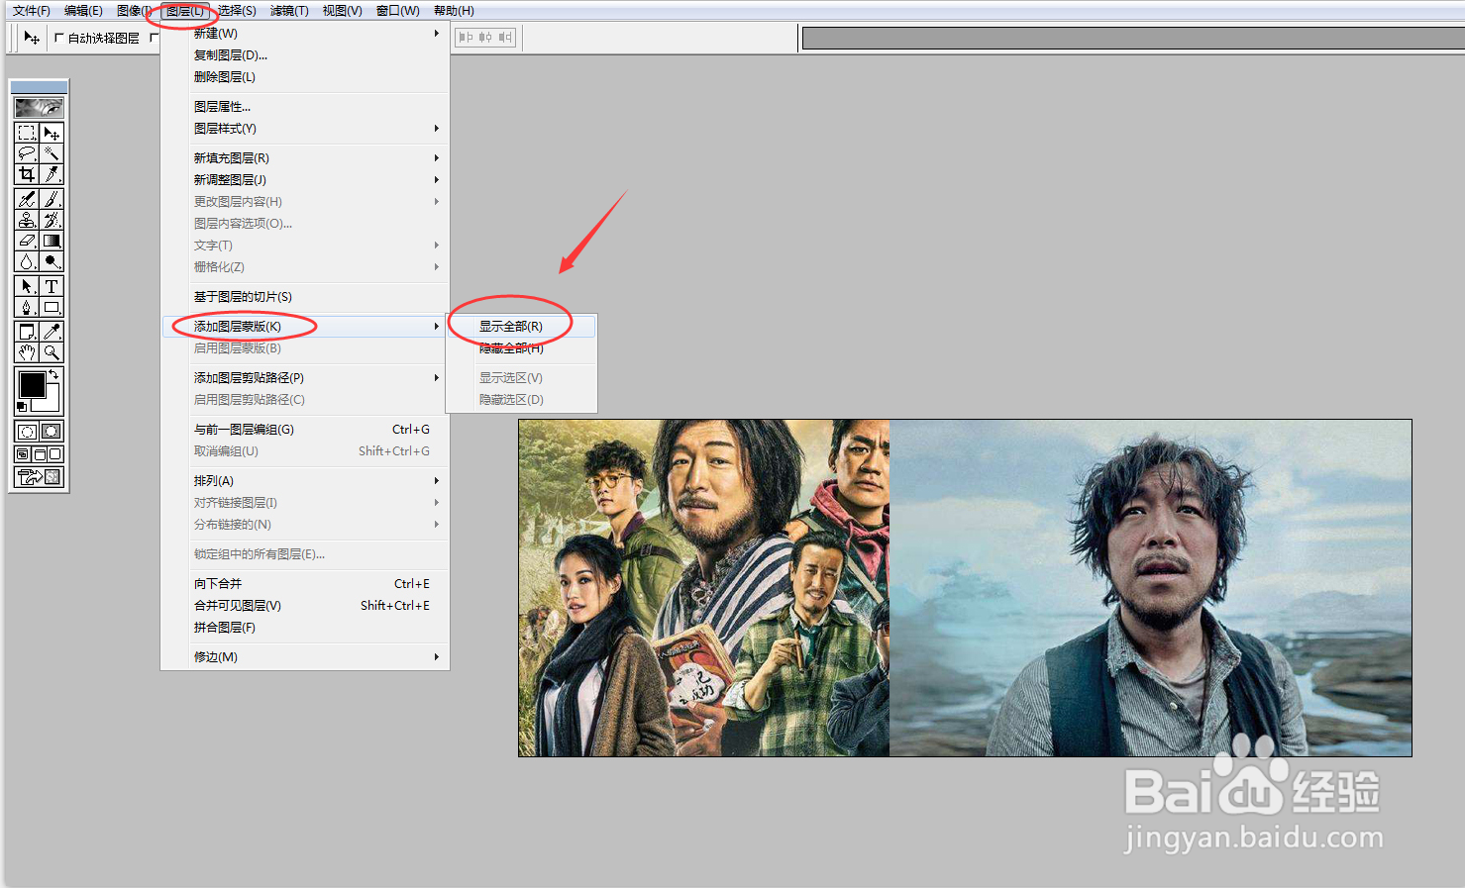Open the 帮助(H) menu

pos(454,11)
